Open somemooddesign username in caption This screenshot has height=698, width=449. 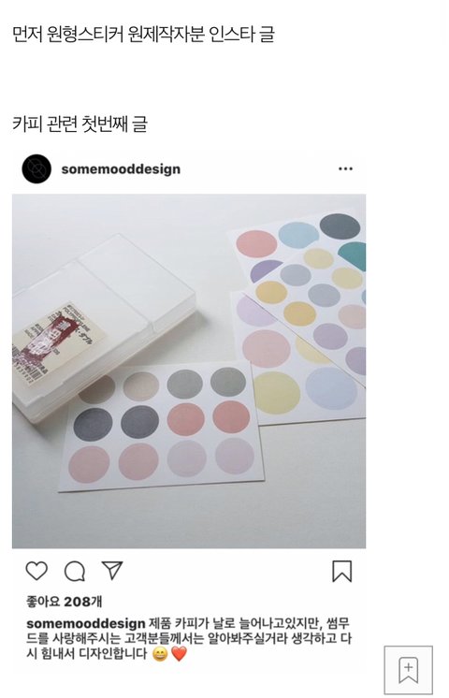[85, 623]
